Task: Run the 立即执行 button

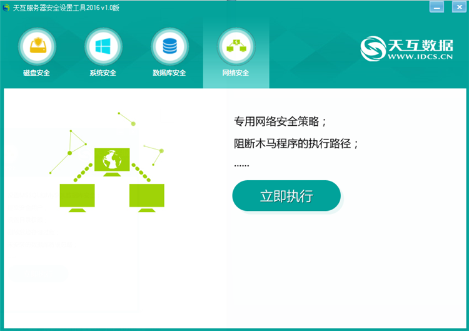Action: point(286,196)
